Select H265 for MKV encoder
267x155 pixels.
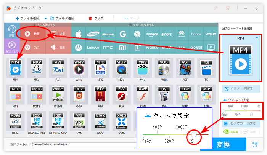tap(58, 121)
